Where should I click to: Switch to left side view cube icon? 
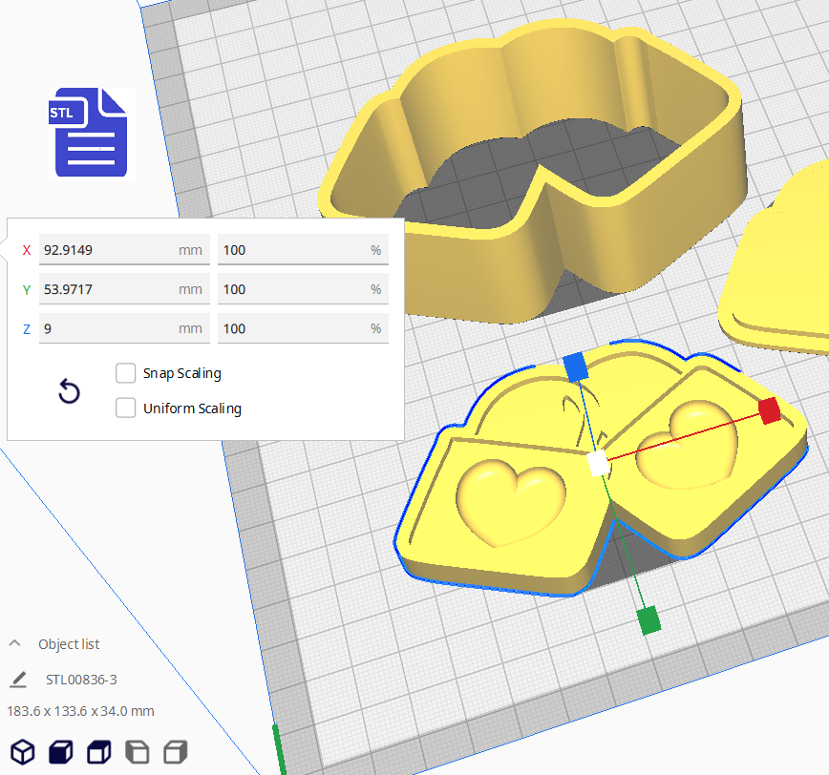[x=138, y=751]
